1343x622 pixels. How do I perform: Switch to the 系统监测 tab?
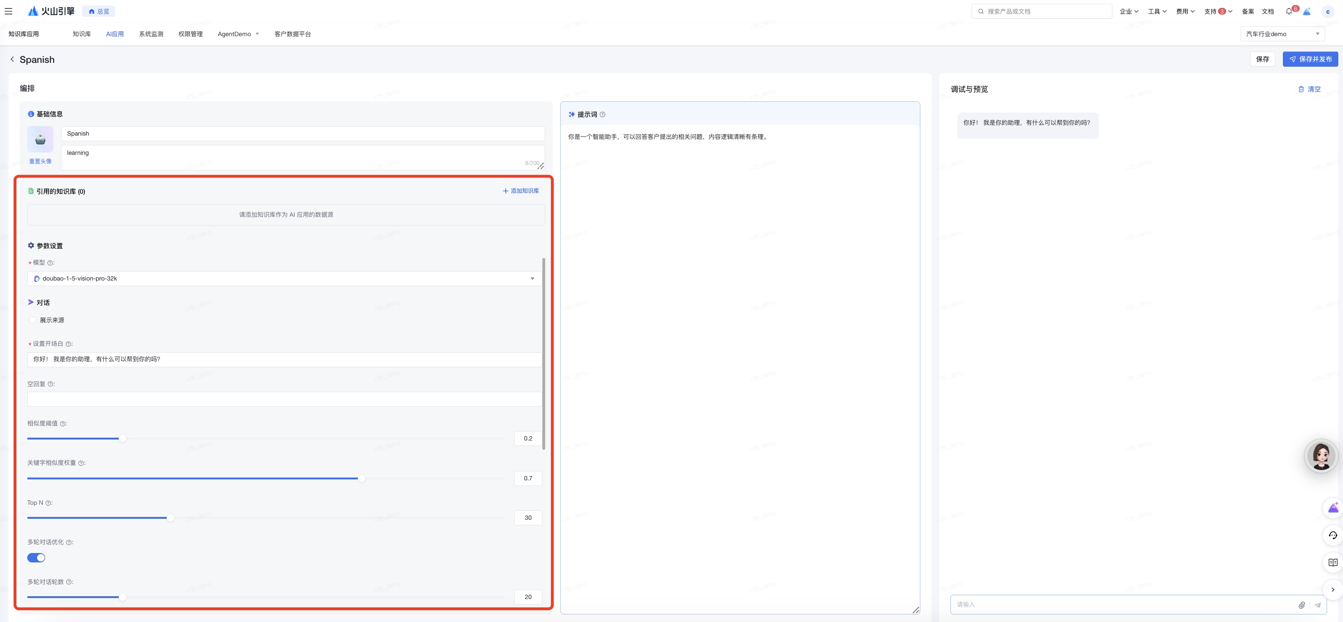click(x=151, y=34)
